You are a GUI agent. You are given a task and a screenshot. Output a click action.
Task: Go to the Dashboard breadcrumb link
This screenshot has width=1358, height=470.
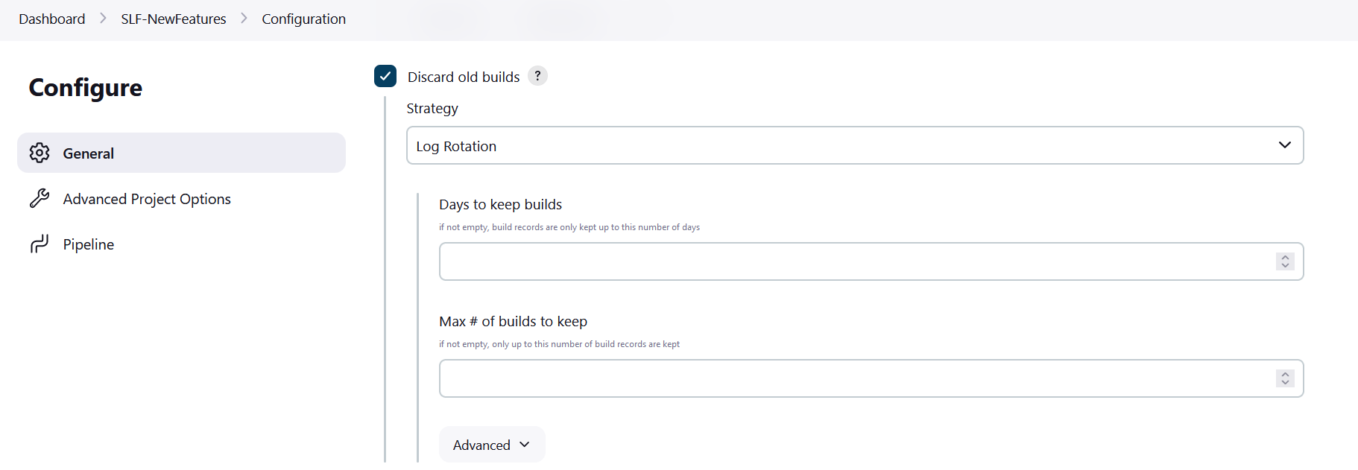(52, 19)
